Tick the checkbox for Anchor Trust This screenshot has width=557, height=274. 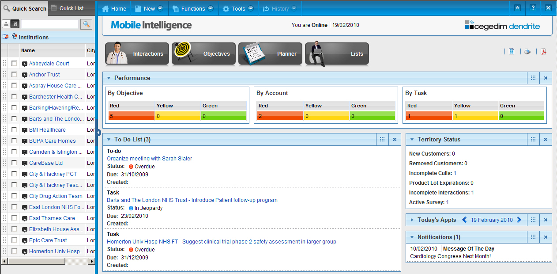(x=14, y=74)
